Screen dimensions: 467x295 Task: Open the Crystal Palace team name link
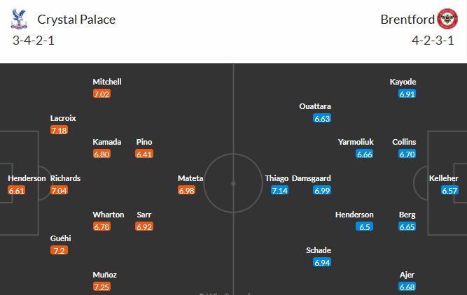click(x=76, y=20)
